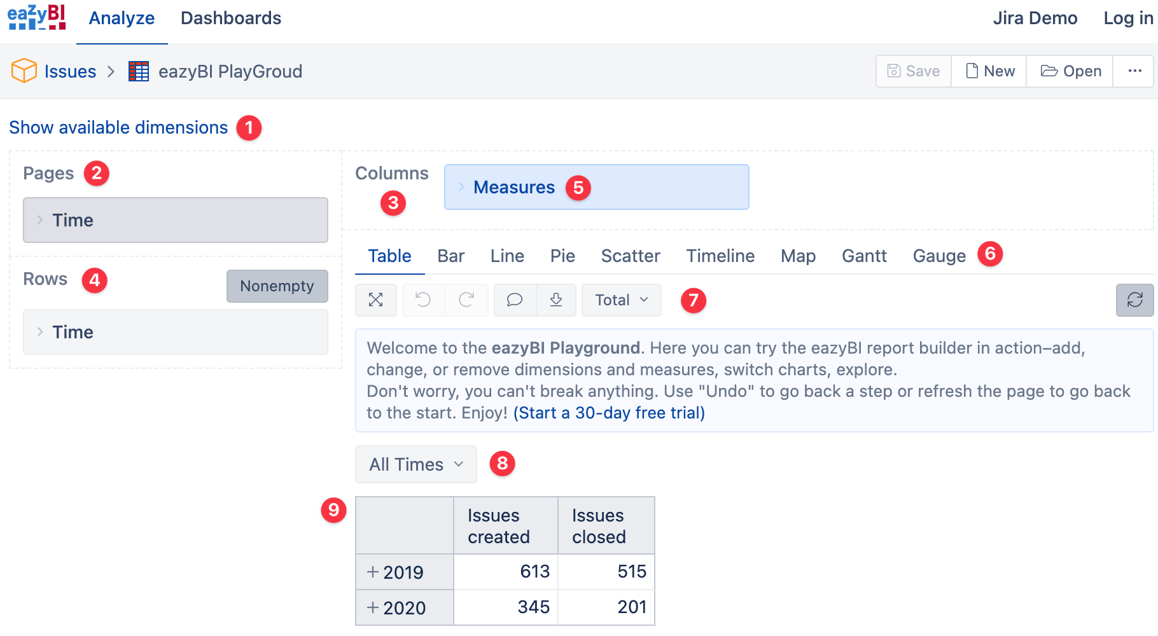Switch to the Table tab
The image size is (1158, 636).
click(389, 256)
